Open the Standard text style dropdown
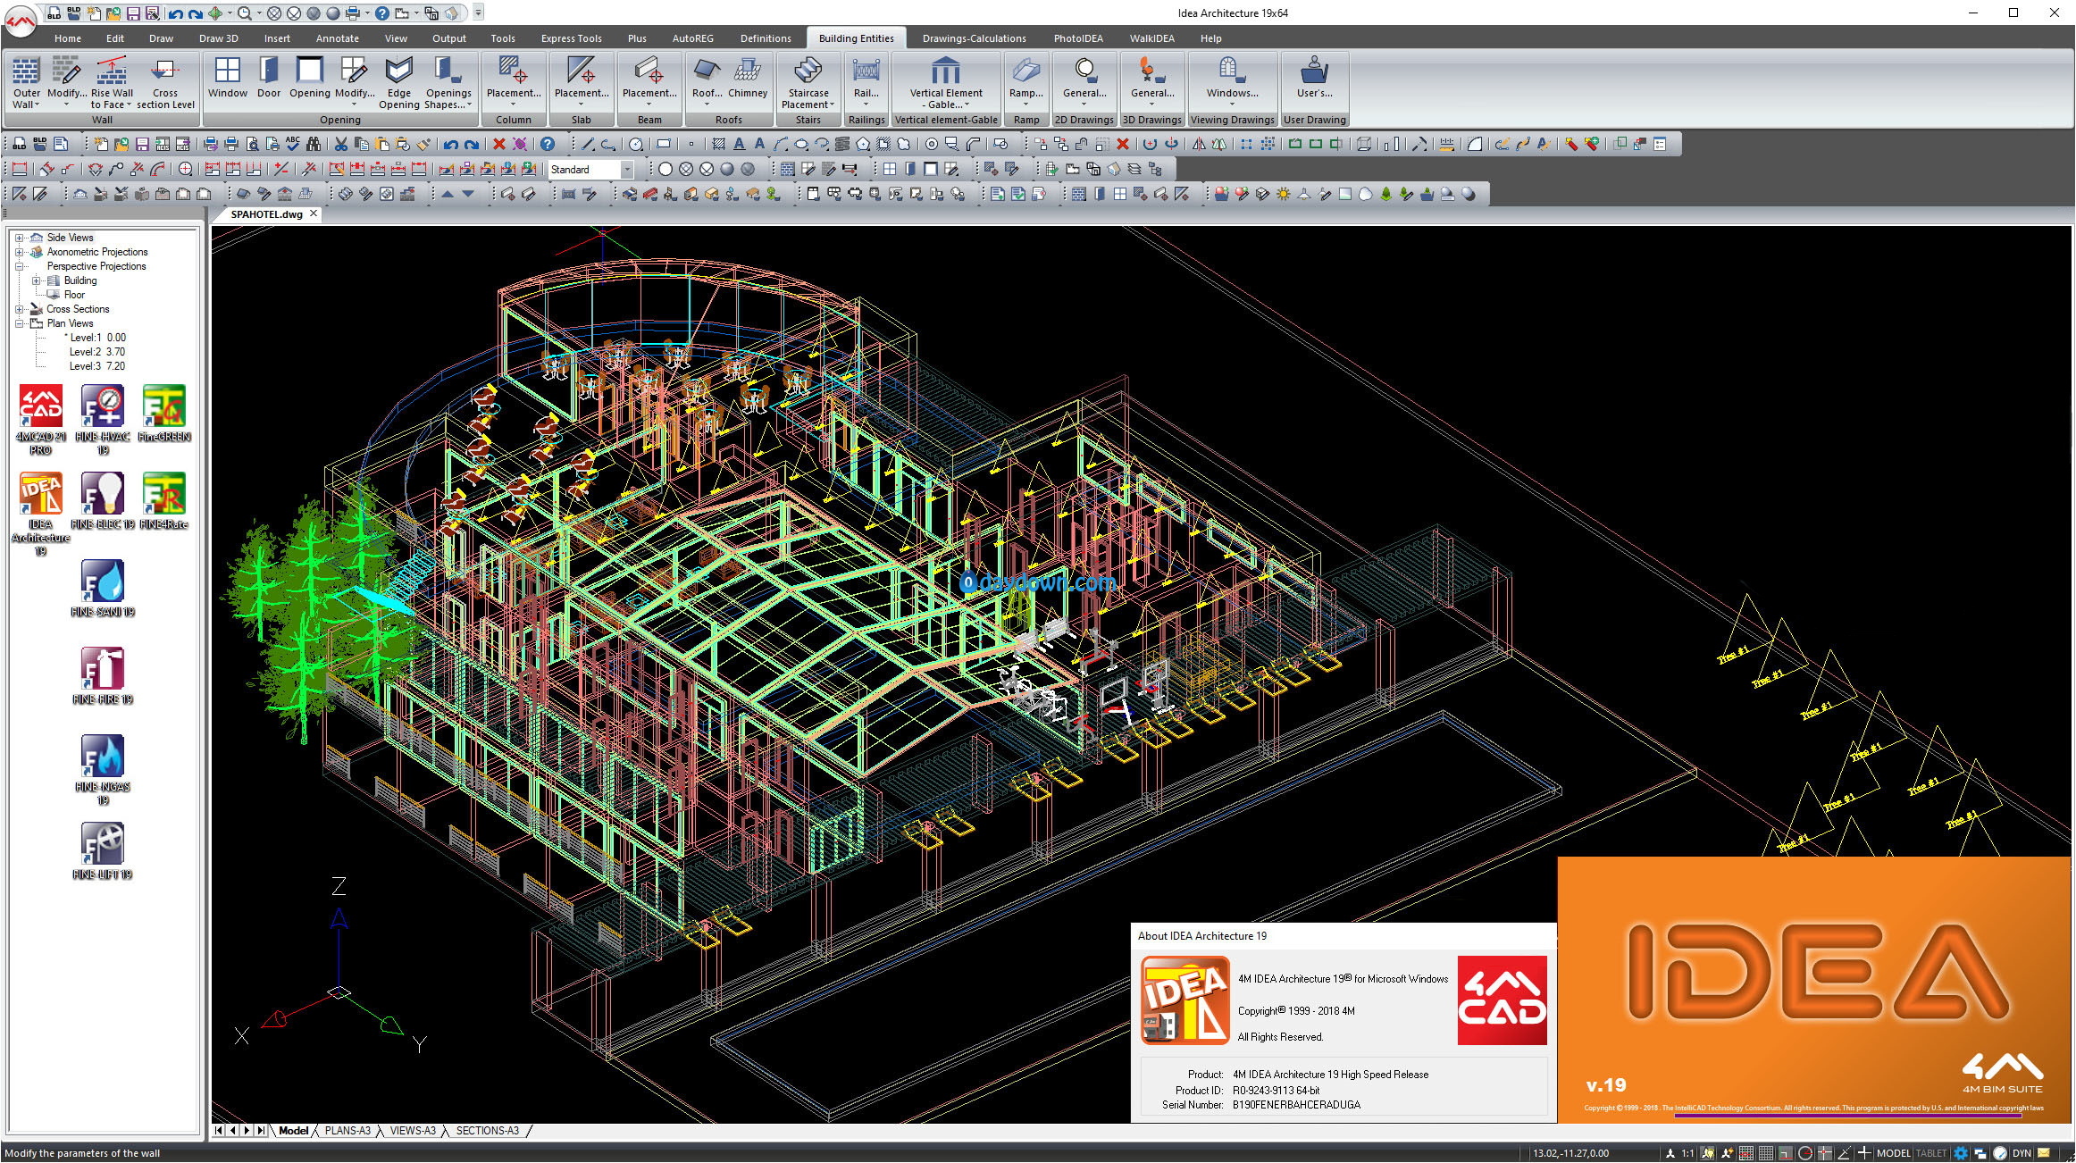 click(627, 169)
